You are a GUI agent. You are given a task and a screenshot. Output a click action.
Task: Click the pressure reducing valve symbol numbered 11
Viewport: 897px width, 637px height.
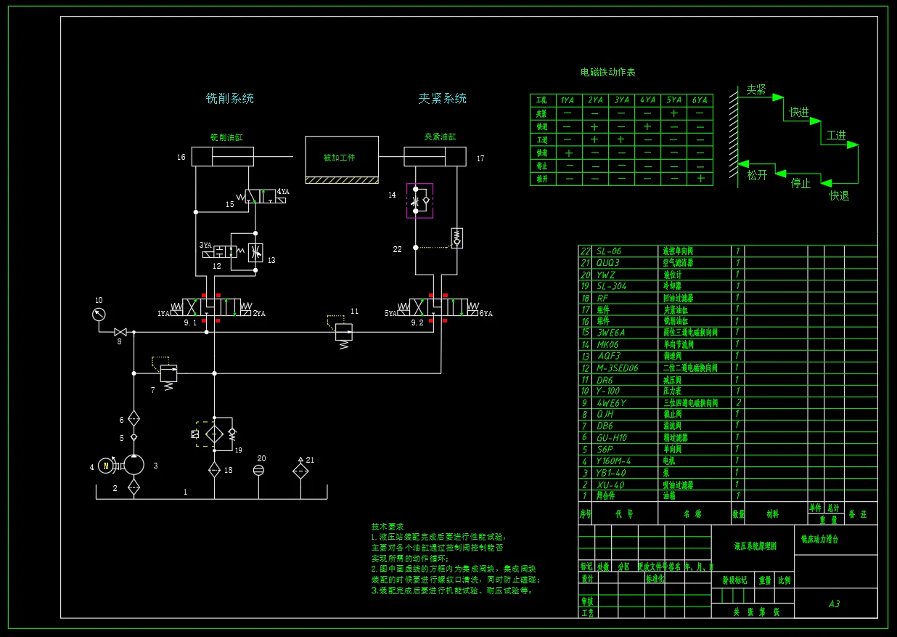click(x=343, y=332)
